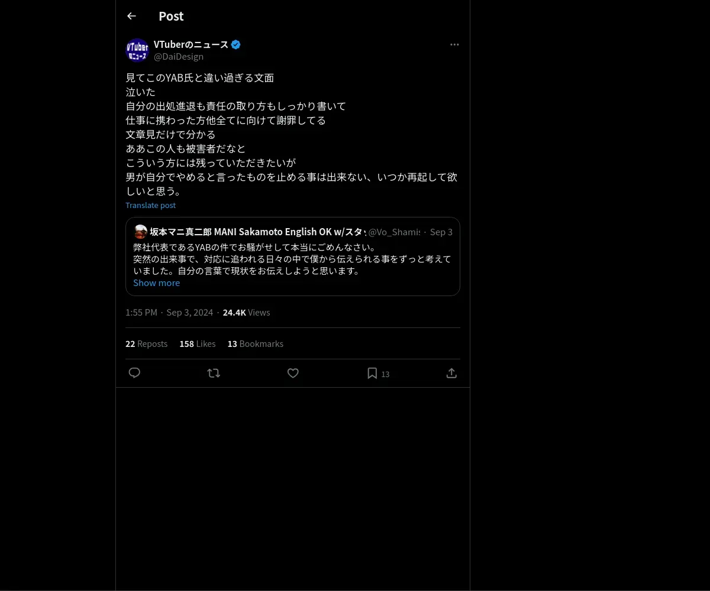
Task: Click the share upload icon
Action: coord(451,373)
